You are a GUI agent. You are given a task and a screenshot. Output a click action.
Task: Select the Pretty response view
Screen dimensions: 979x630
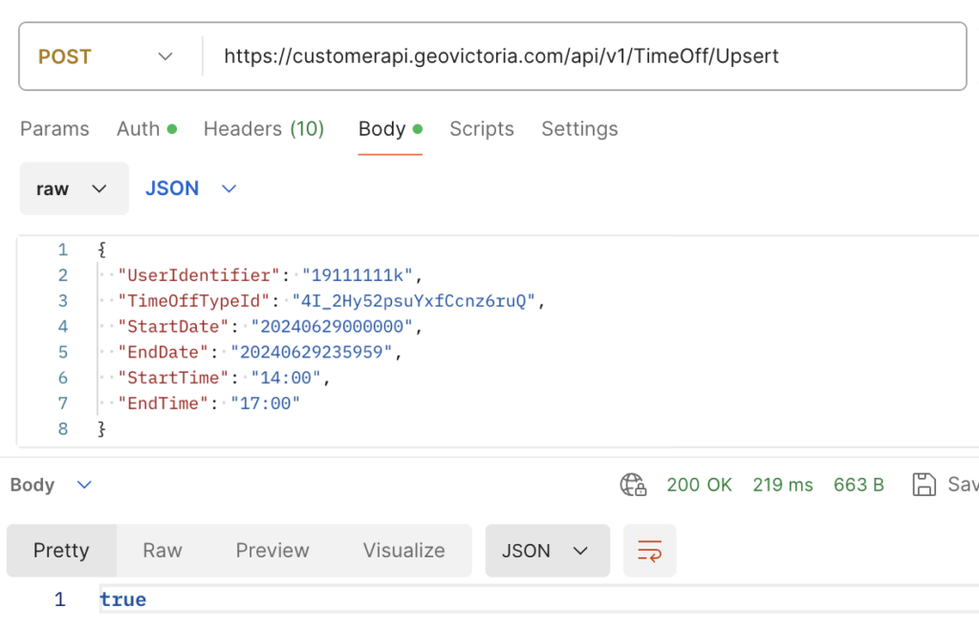61,551
